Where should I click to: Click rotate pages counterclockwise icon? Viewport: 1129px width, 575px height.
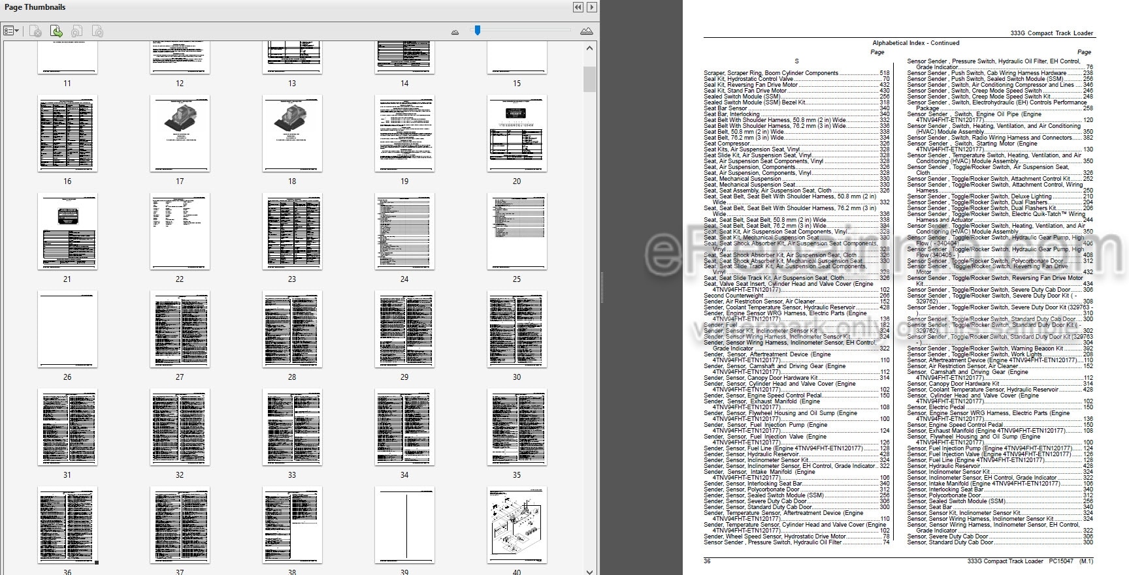coord(77,31)
